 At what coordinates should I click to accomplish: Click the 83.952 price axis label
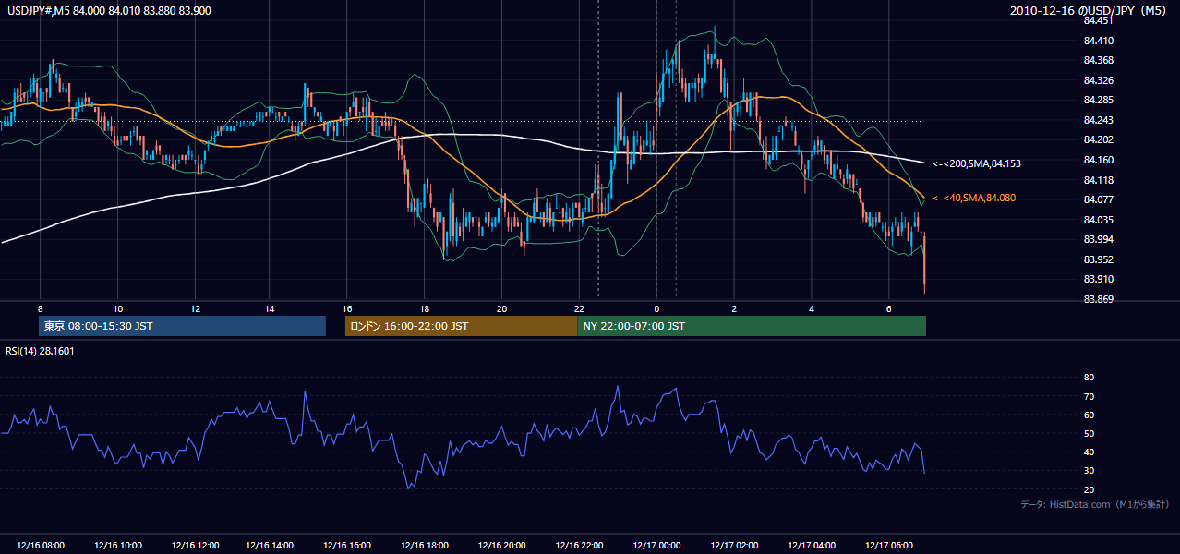click(1097, 259)
